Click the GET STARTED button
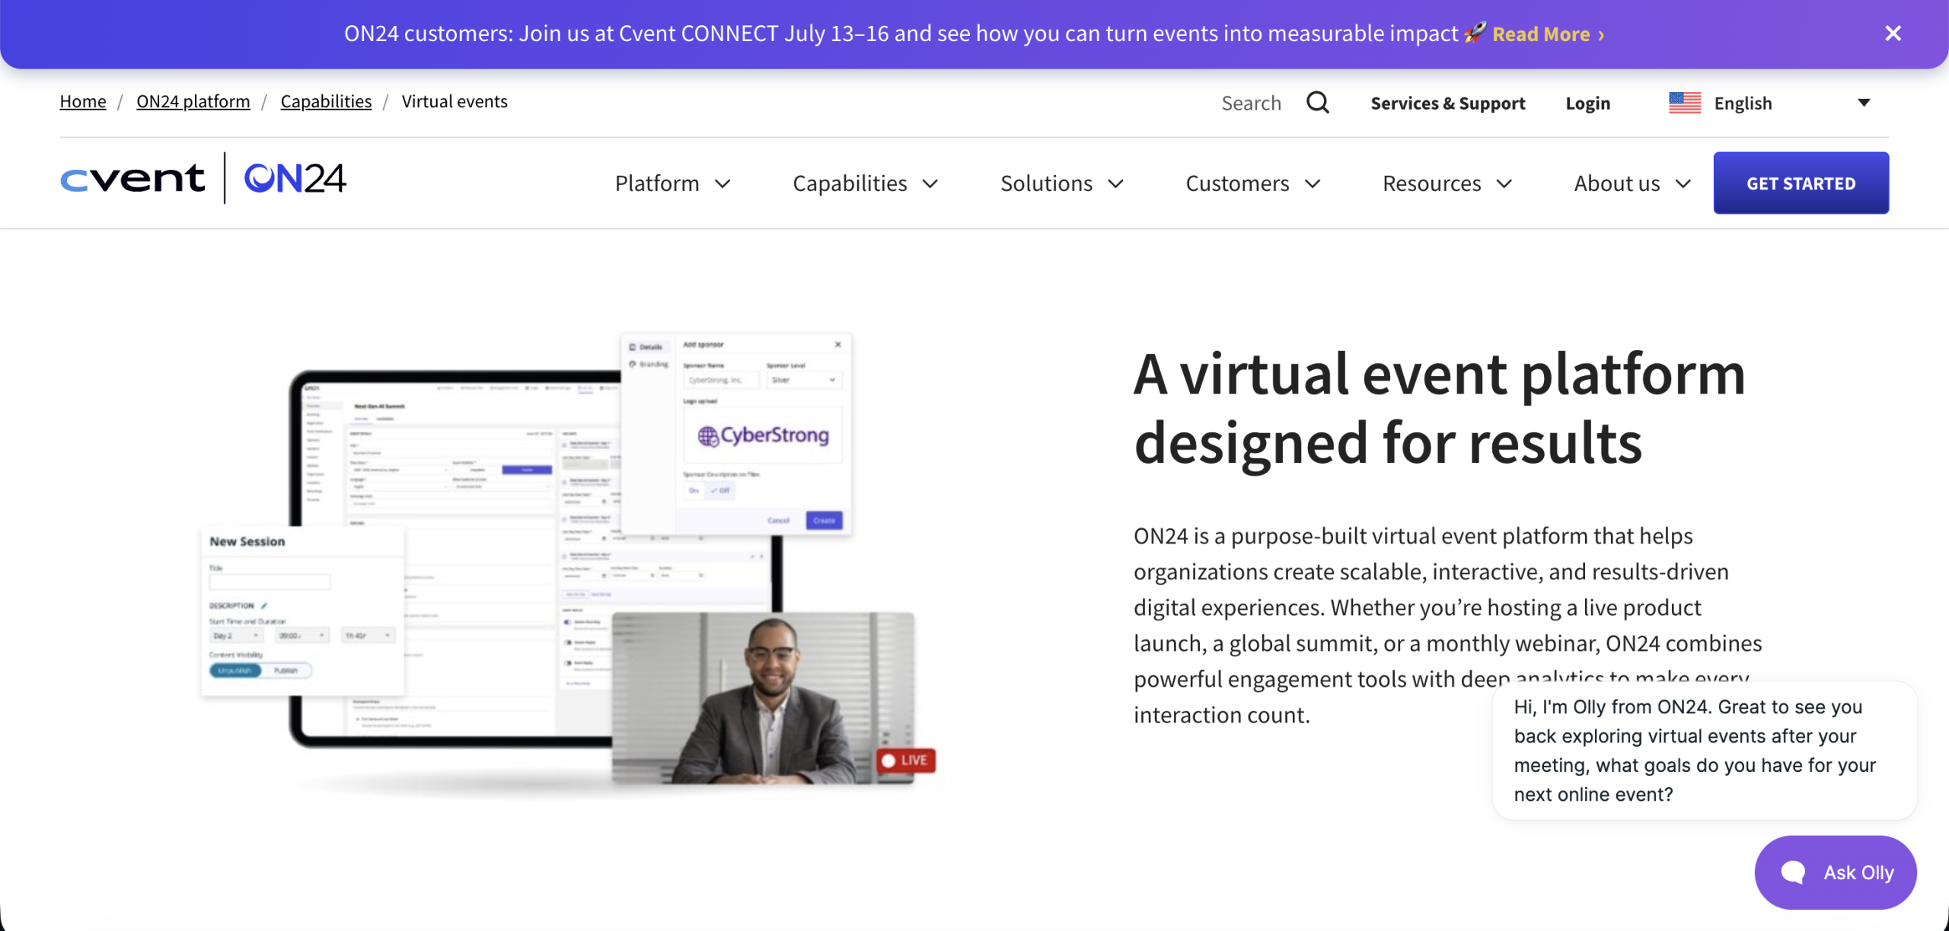1949x931 pixels. click(x=1801, y=183)
